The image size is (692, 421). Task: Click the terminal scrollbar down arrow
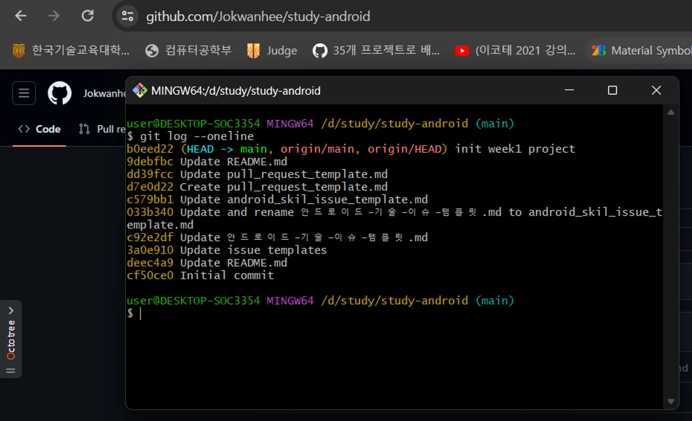point(671,401)
